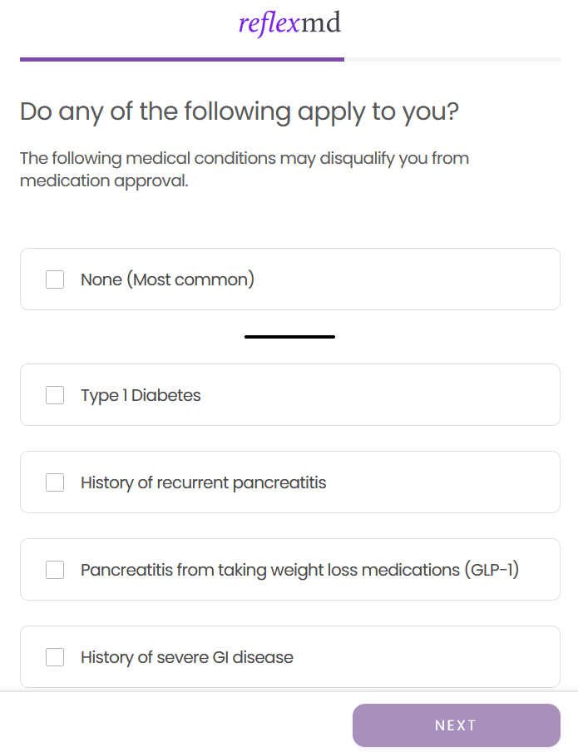Click the unfilled gray part of progress bar
578x752 pixels.
pos(452,59)
